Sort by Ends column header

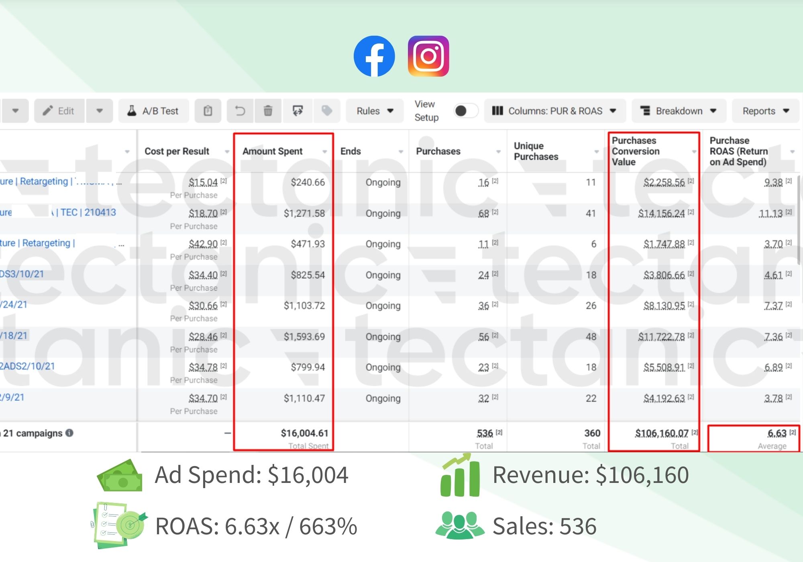351,151
